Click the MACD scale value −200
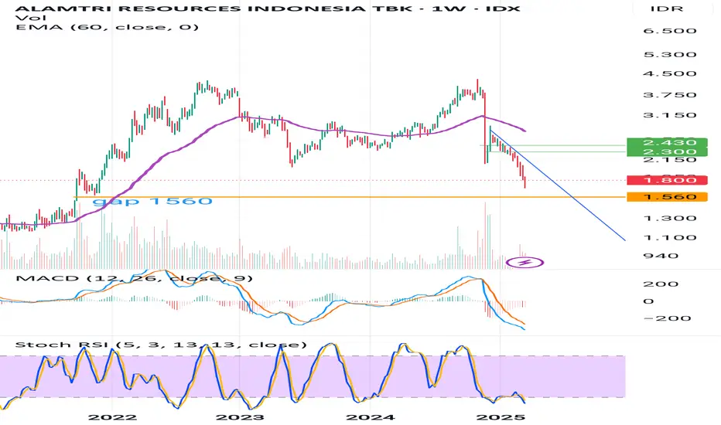This screenshot has width=721, height=425. 667,318
